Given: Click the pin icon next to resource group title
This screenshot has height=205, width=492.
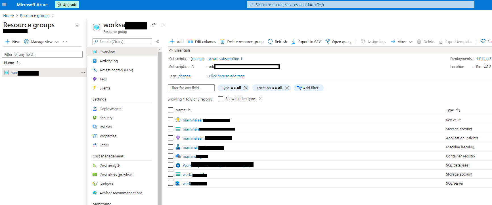Looking at the screenshot, I should 153,25.
